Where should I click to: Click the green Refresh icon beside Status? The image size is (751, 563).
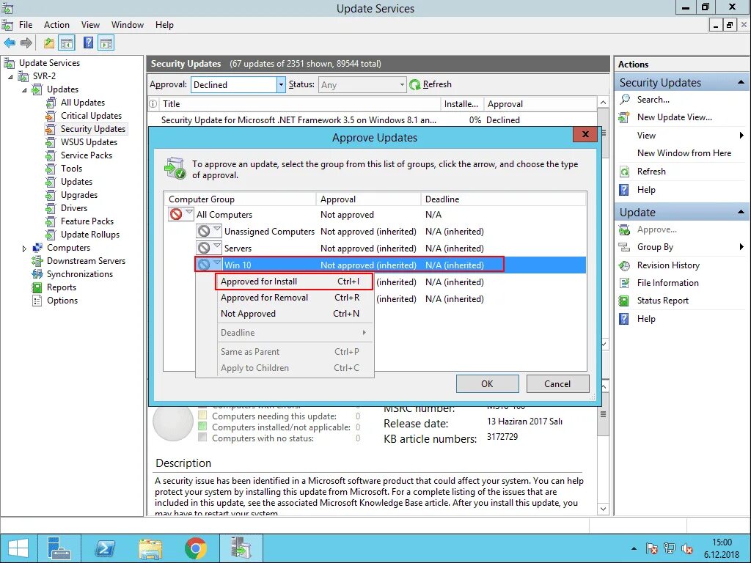coord(415,85)
